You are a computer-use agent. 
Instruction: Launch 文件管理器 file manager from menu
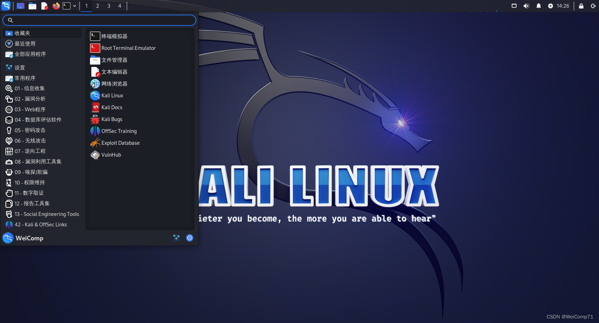(x=140, y=60)
